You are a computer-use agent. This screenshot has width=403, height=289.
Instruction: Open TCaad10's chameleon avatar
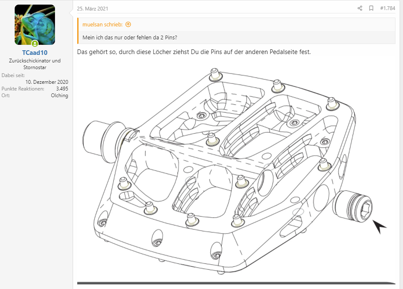tap(35, 25)
